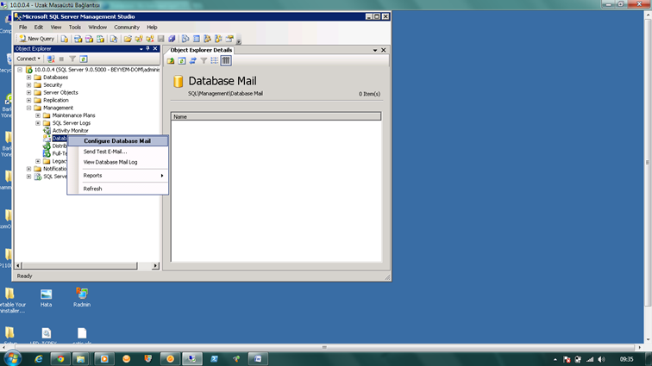Expand the Databases folder node
Image resolution: width=652 pixels, height=366 pixels.
click(28, 78)
